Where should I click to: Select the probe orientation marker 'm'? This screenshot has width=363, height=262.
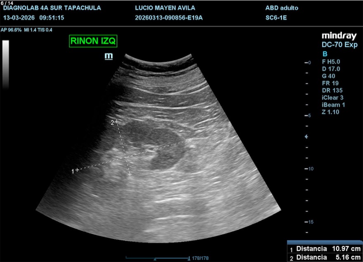click(109, 56)
